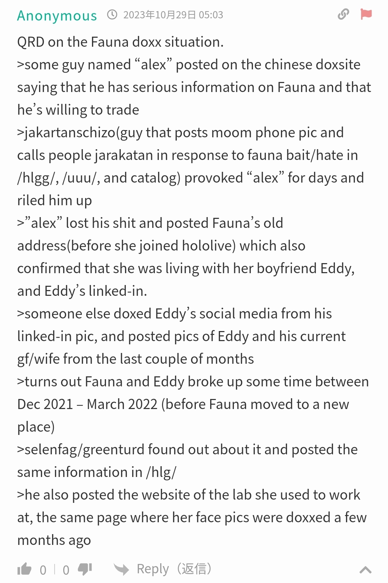Click the quote line starting '>turns out Fauna'
This screenshot has height=583, width=388.
193,382
